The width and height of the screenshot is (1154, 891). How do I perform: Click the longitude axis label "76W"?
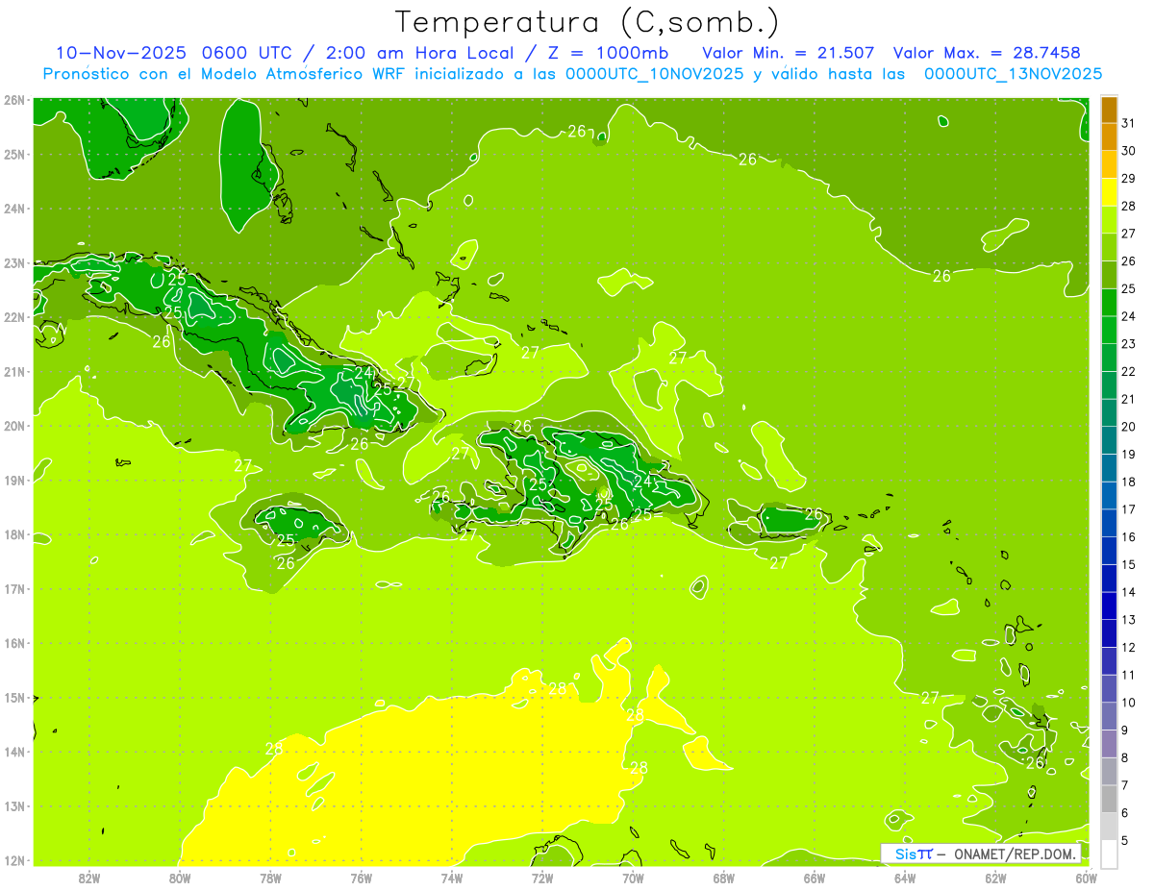pyautogui.click(x=361, y=878)
